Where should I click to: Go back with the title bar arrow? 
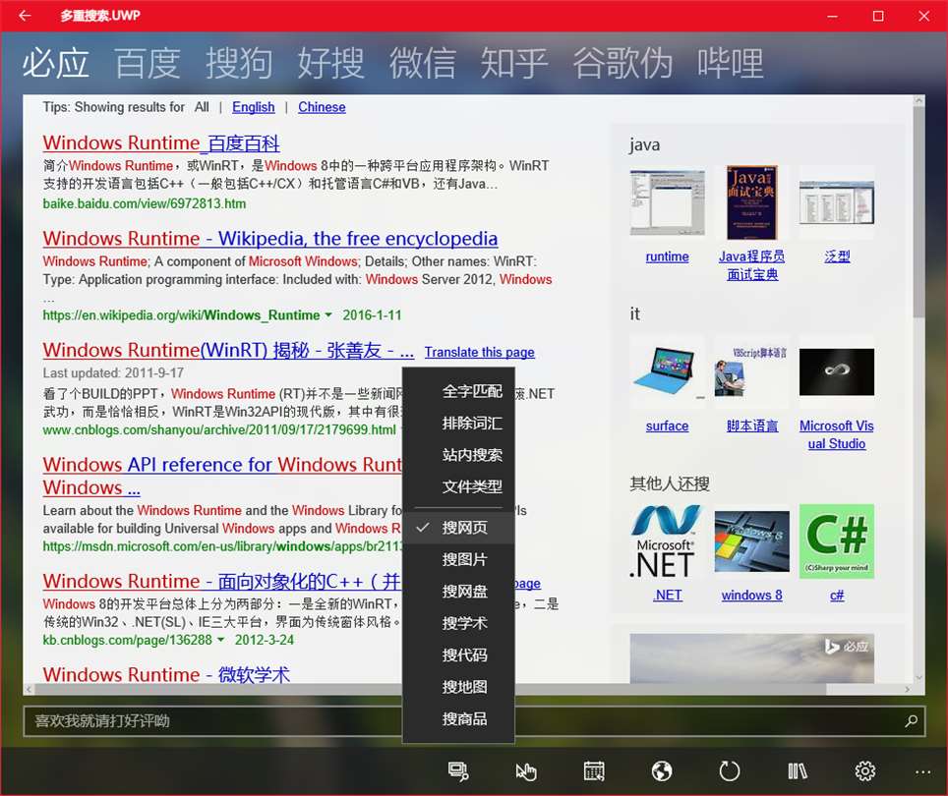click(25, 16)
